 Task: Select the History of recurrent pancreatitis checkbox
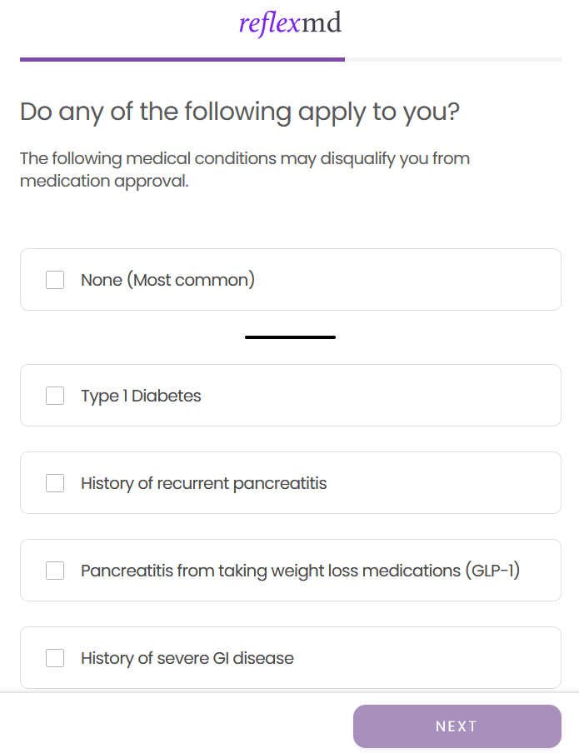[55, 483]
